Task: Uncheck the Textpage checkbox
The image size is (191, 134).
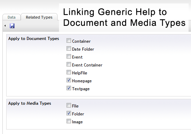Action: click(x=69, y=88)
